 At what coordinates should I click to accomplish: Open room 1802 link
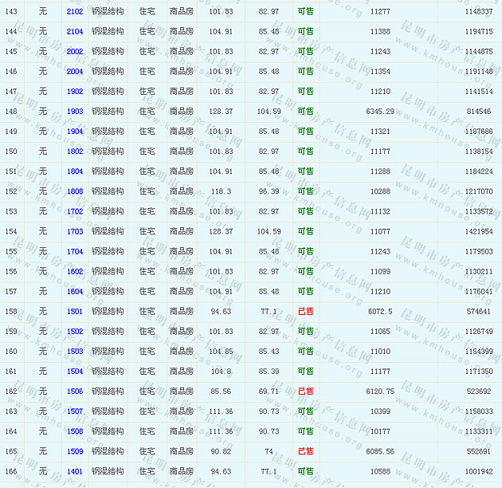(74, 152)
